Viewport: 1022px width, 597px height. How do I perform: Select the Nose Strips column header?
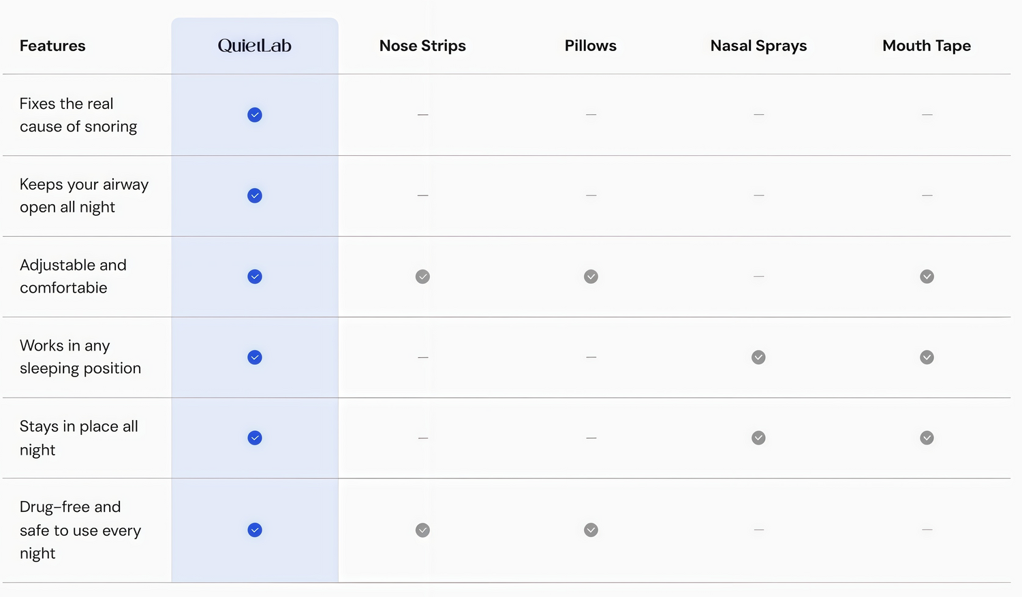(x=422, y=46)
